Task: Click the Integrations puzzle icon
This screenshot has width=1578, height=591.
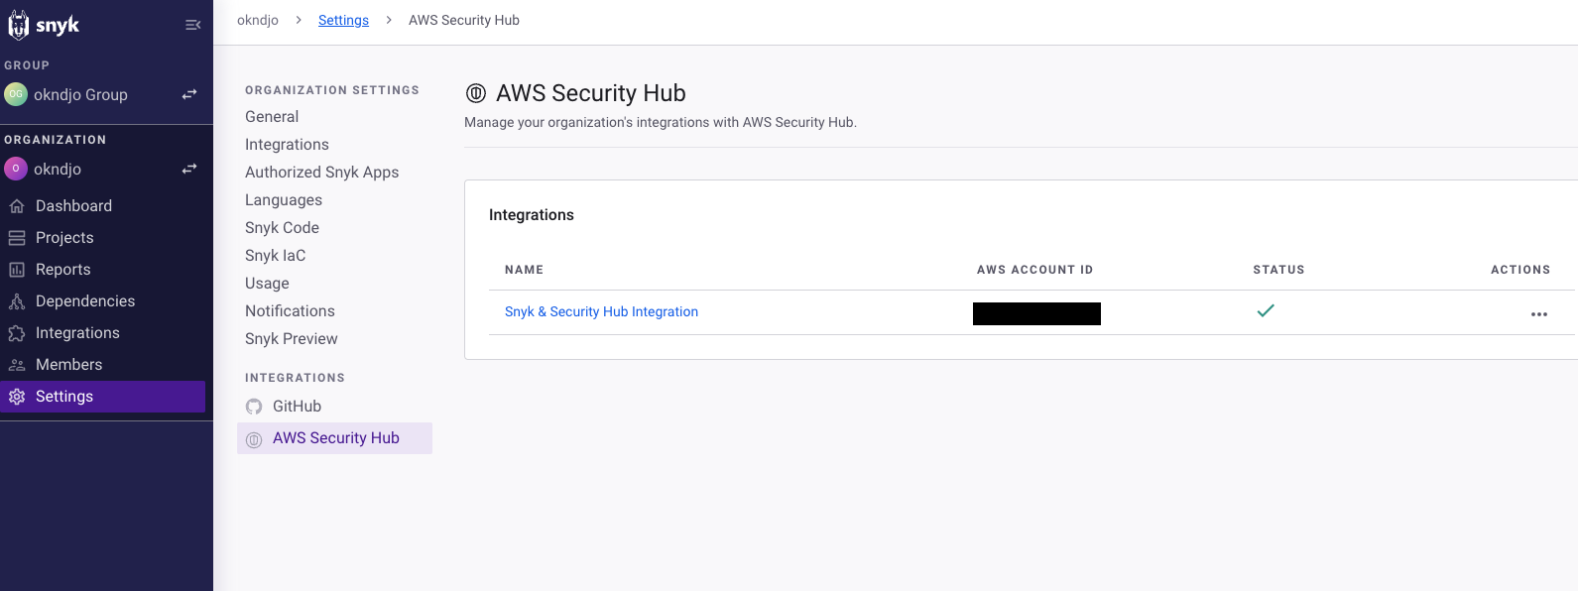Action: [17, 333]
